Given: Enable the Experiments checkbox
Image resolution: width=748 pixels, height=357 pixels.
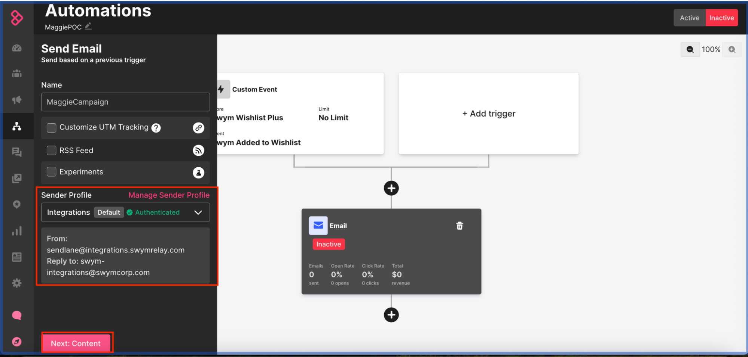Looking at the screenshot, I should pos(51,172).
